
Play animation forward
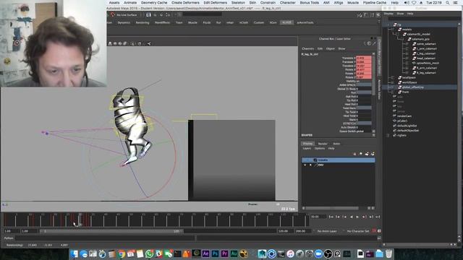(357, 217)
